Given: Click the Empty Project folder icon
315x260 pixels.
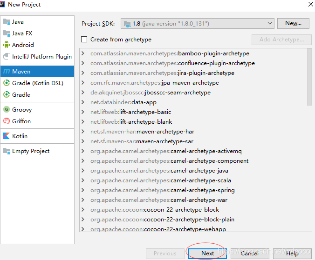Looking at the screenshot, I should 7,151.
